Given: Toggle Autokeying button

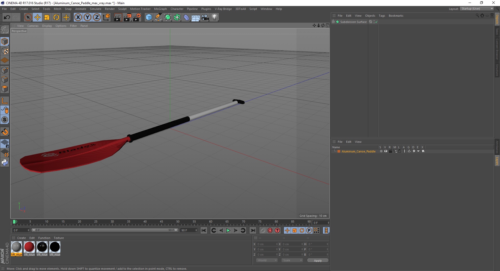Looking at the screenshot, I should pos(270,230).
